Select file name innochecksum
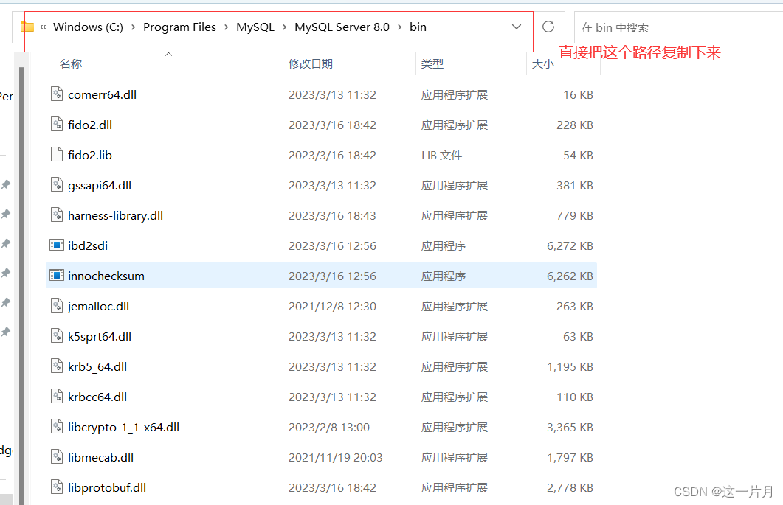This screenshot has width=783, height=505. coord(106,276)
